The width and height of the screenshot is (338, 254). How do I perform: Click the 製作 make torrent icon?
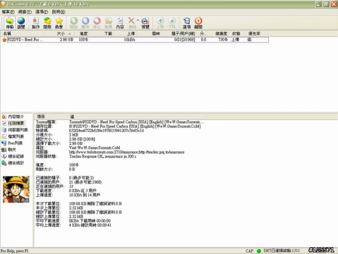35,23
